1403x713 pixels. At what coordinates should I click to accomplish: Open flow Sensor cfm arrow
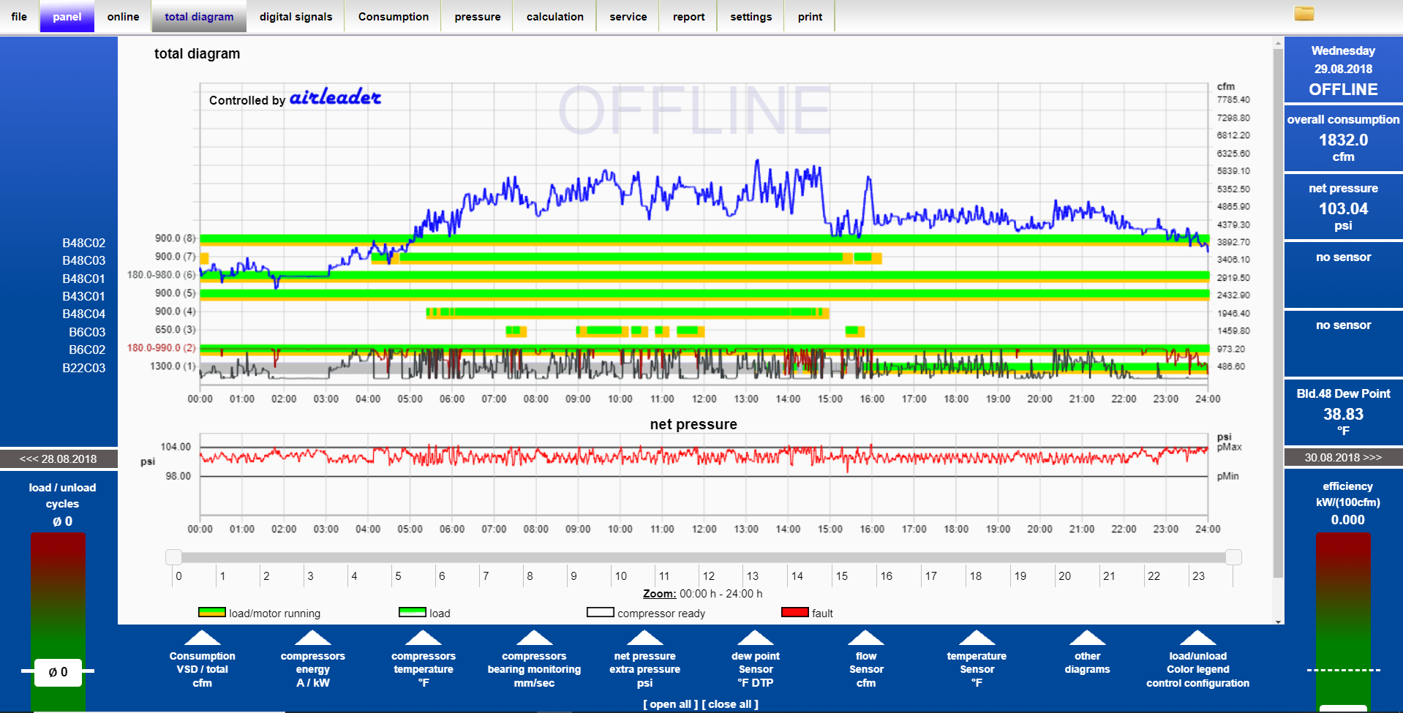coord(866,638)
